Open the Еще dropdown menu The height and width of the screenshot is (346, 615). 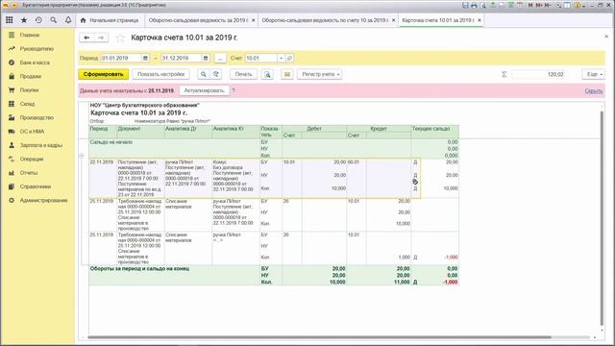(594, 74)
